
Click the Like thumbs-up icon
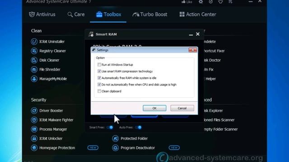tap(183, 2)
